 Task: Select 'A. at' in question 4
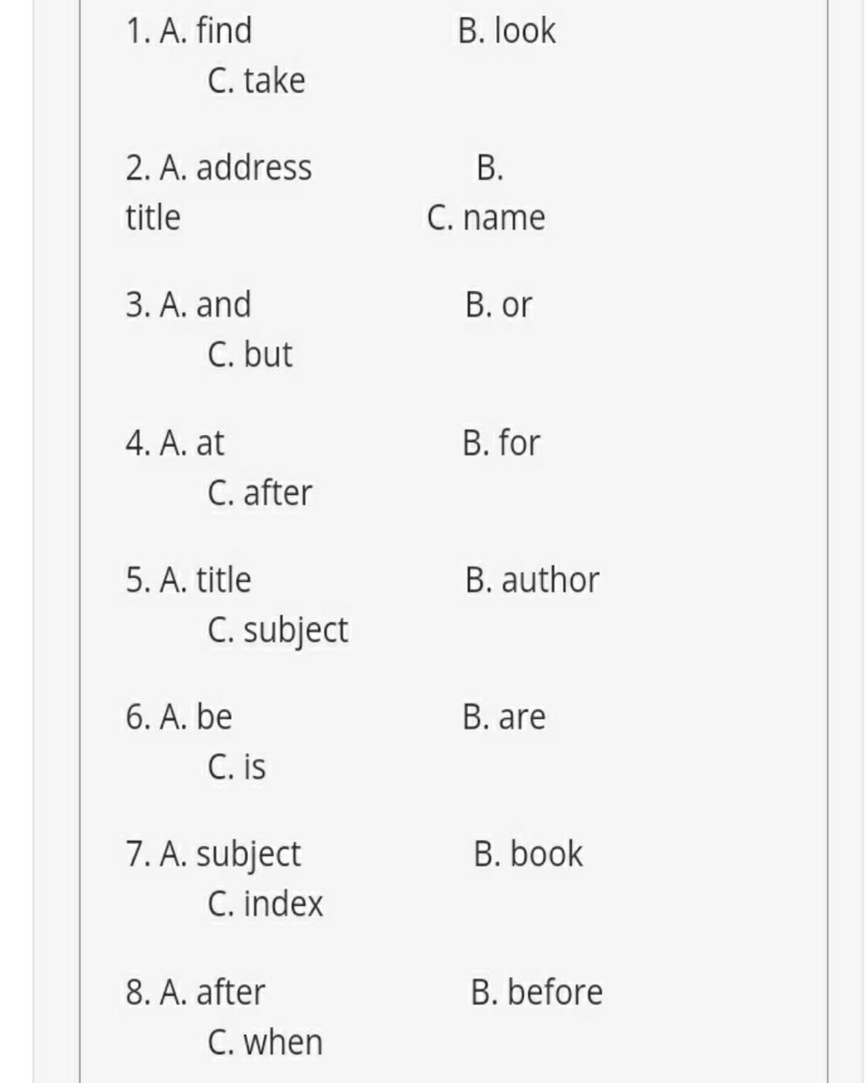click(191, 443)
